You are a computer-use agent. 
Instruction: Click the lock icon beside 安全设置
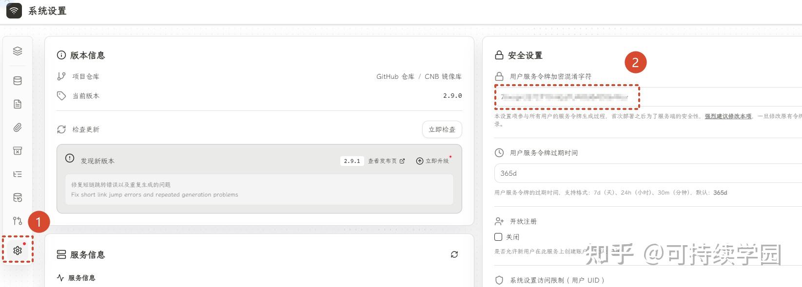(x=499, y=55)
